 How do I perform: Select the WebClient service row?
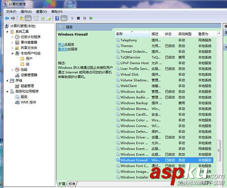pos(164,86)
